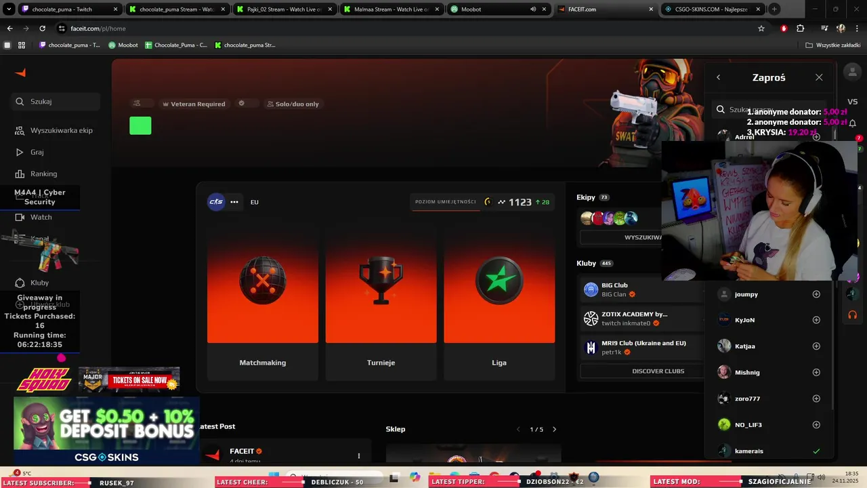Image resolution: width=867 pixels, height=488 pixels.
Task: Open FACEIT post options three-dot menu
Action: [359, 455]
